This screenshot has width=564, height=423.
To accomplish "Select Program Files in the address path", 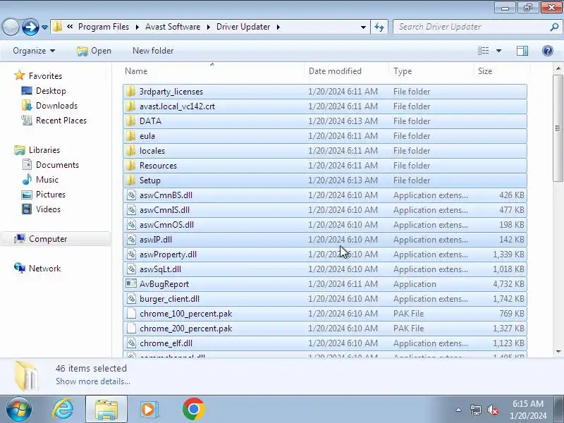I will (x=104, y=27).
